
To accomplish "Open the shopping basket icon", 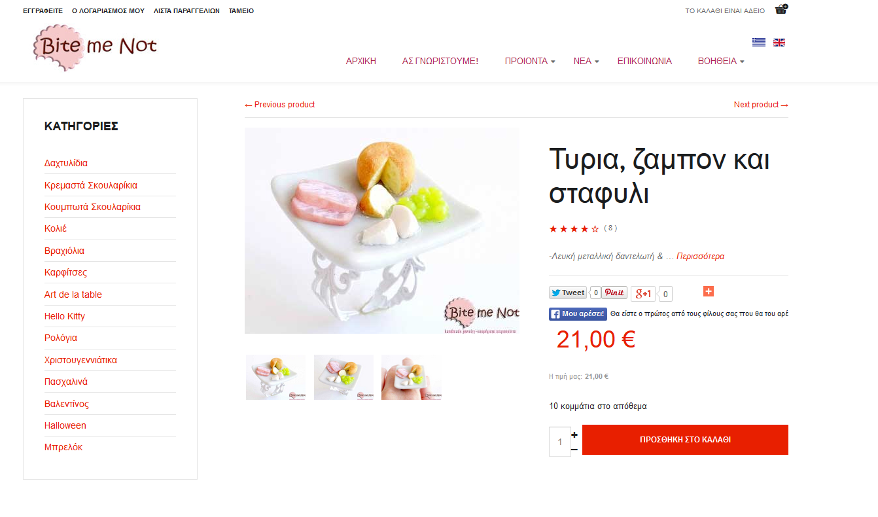I will point(781,10).
